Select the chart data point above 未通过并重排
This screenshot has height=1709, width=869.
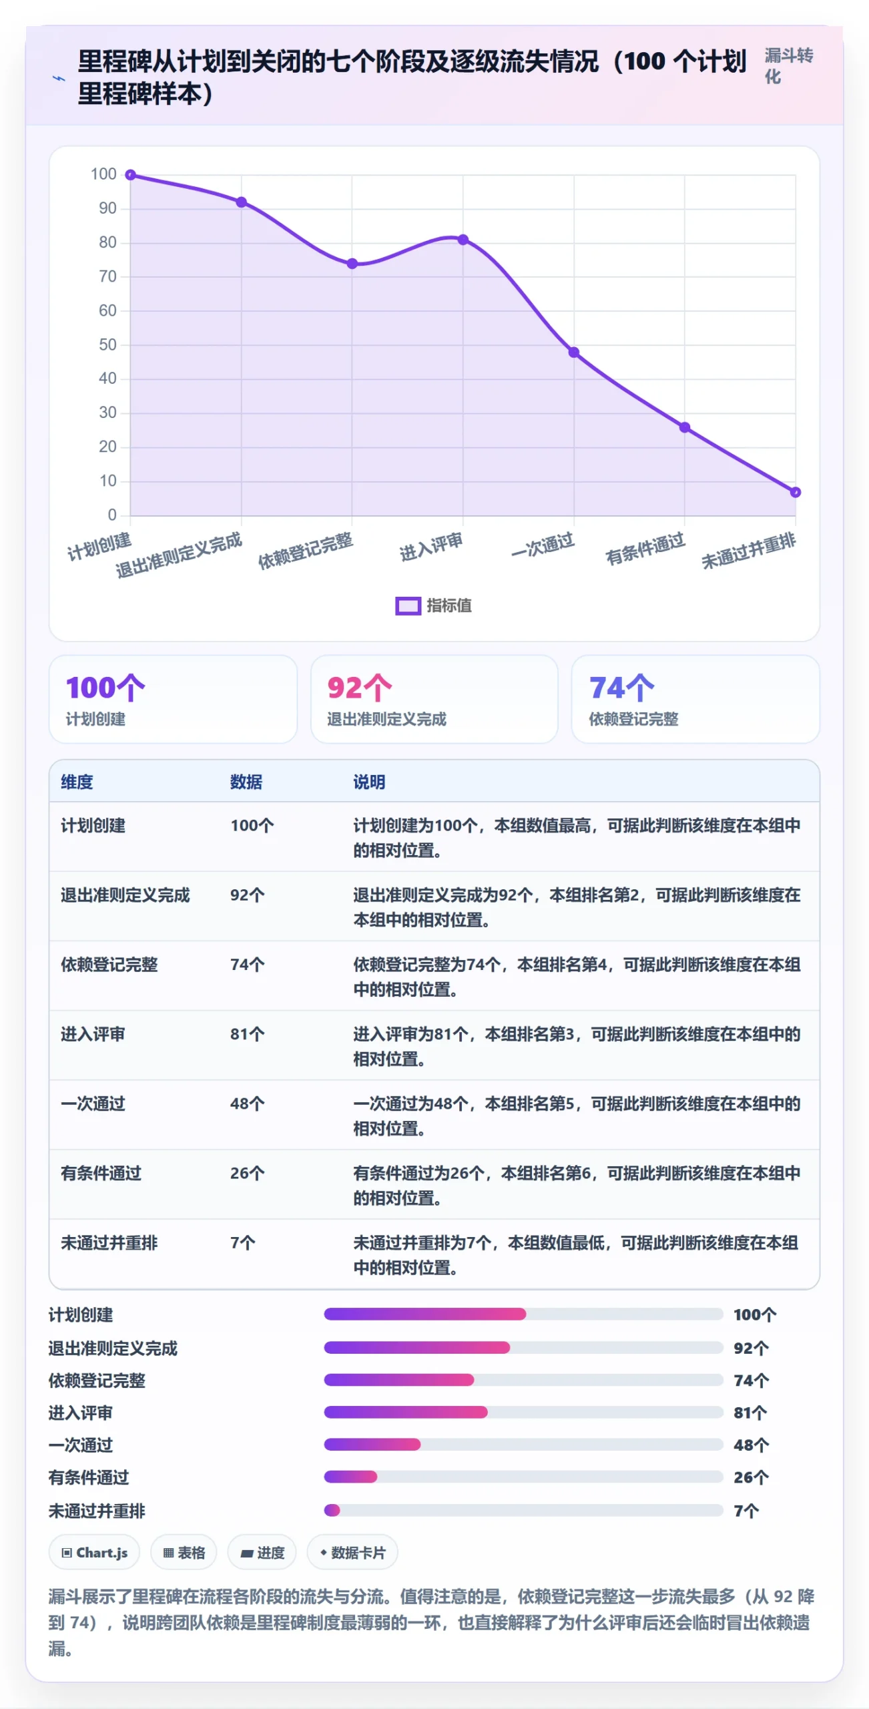coord(796,492)
